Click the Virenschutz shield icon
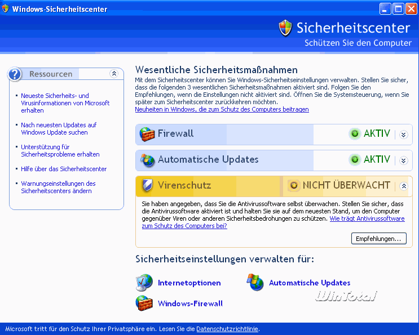 click(147, 185)
